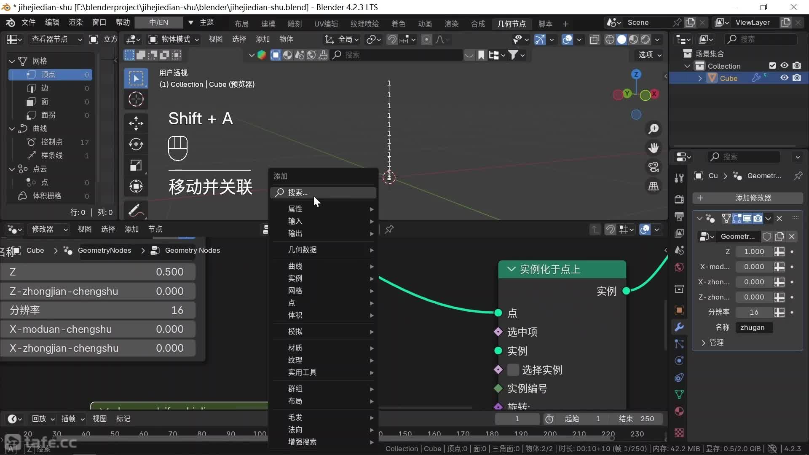Toggle Cube visibility eye in outliner
Screen dimensions: 809x455
pyautogui.click(x=784, y=78)
